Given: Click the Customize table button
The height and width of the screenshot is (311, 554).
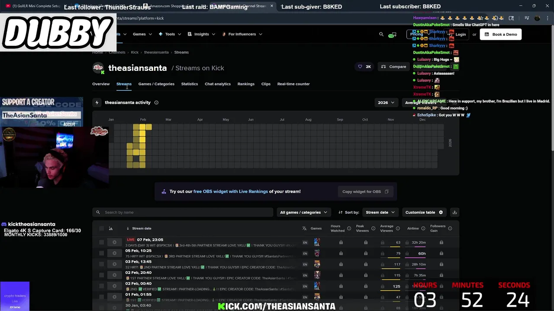Looking at the screenshot, I should pyautogui.click(x=424, y=212).
